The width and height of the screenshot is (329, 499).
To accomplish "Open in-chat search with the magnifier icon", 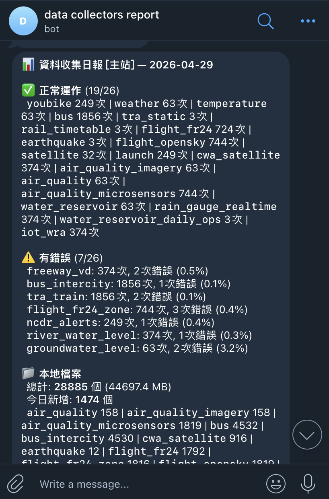I will coord(265,21).
